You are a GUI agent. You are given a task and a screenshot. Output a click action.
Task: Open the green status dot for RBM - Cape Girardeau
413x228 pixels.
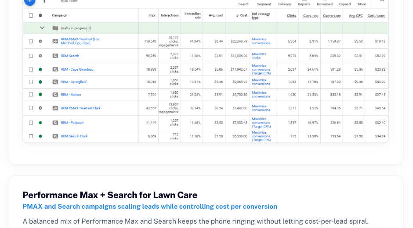point(40,69)
